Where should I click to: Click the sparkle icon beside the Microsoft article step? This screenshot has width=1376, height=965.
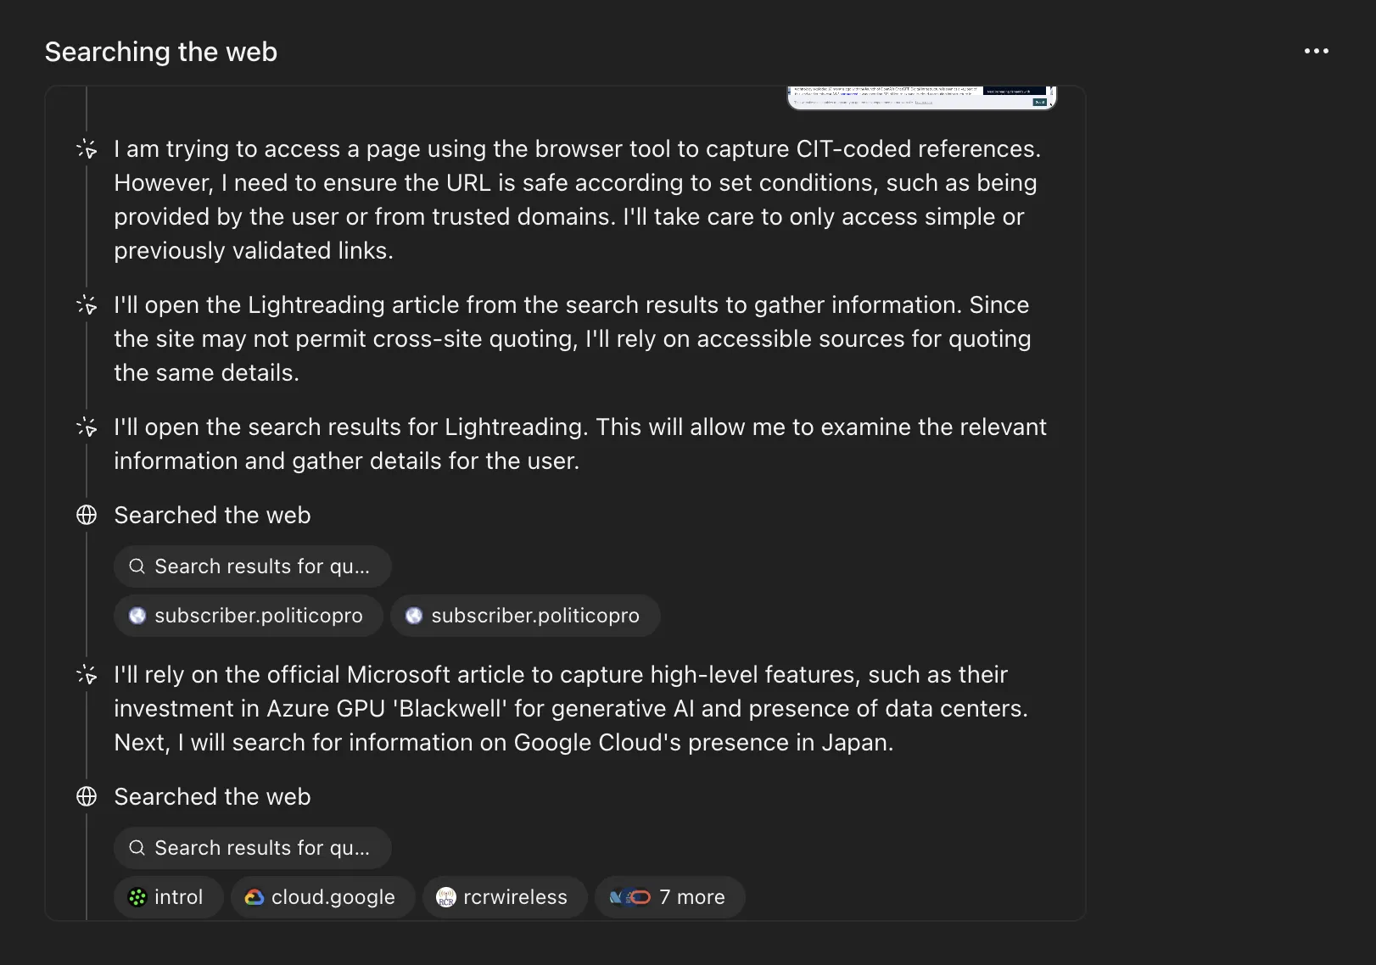click(87, 675)
